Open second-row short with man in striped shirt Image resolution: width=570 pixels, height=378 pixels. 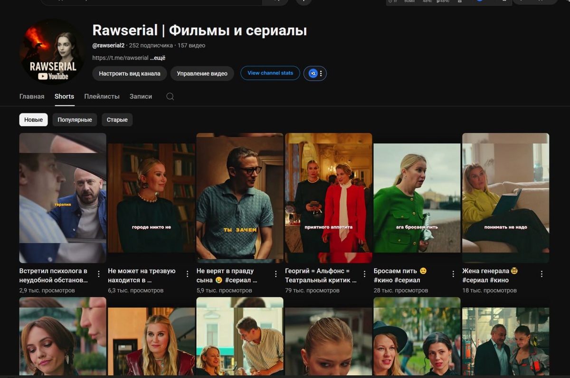pyautogui.click(x=240, y=336)
